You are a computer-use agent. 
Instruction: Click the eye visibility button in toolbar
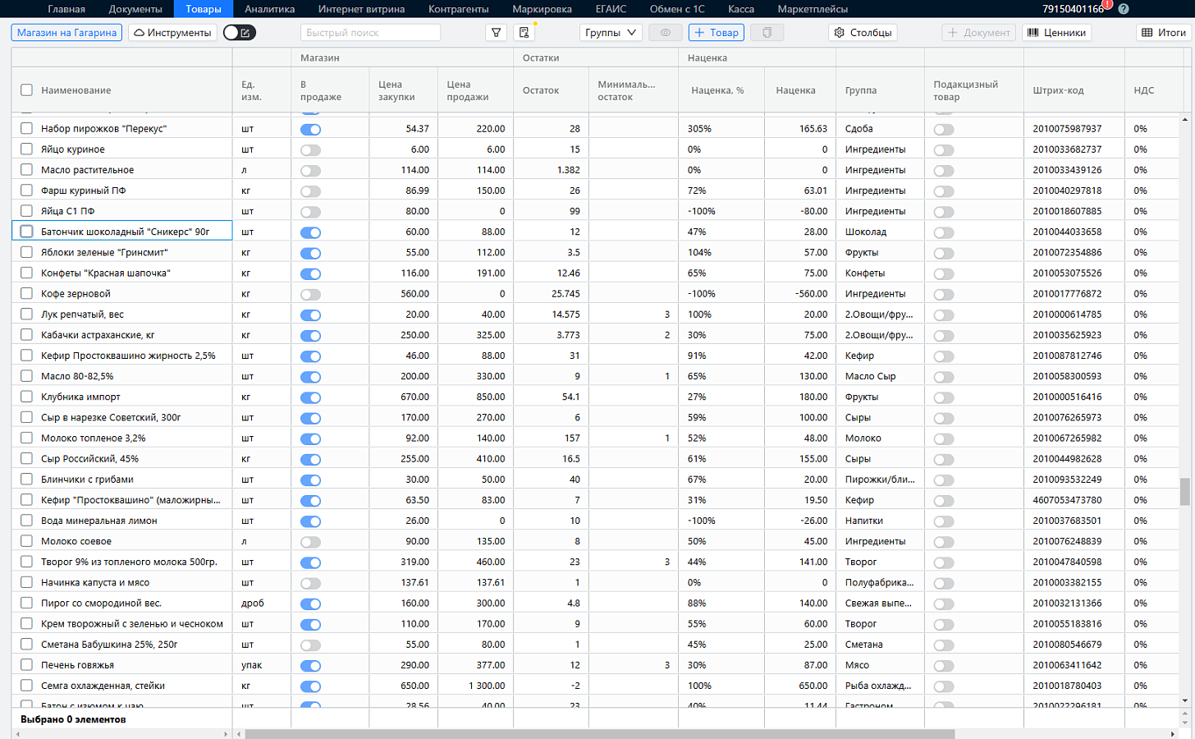(x=665, y=33)
